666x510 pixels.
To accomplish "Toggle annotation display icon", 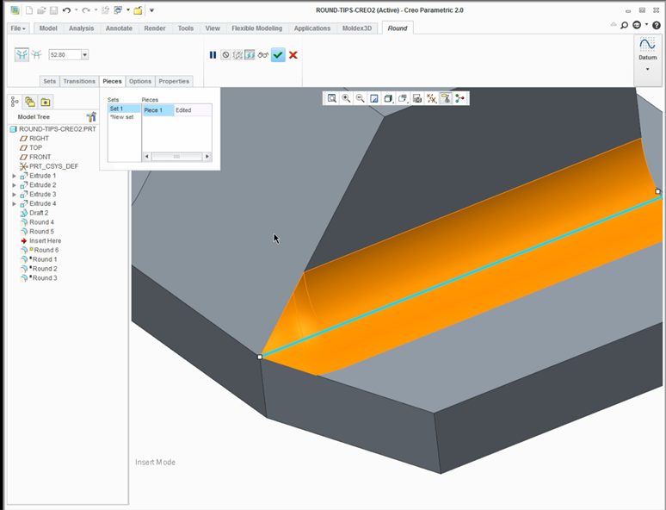I will [x=446, y=99].
